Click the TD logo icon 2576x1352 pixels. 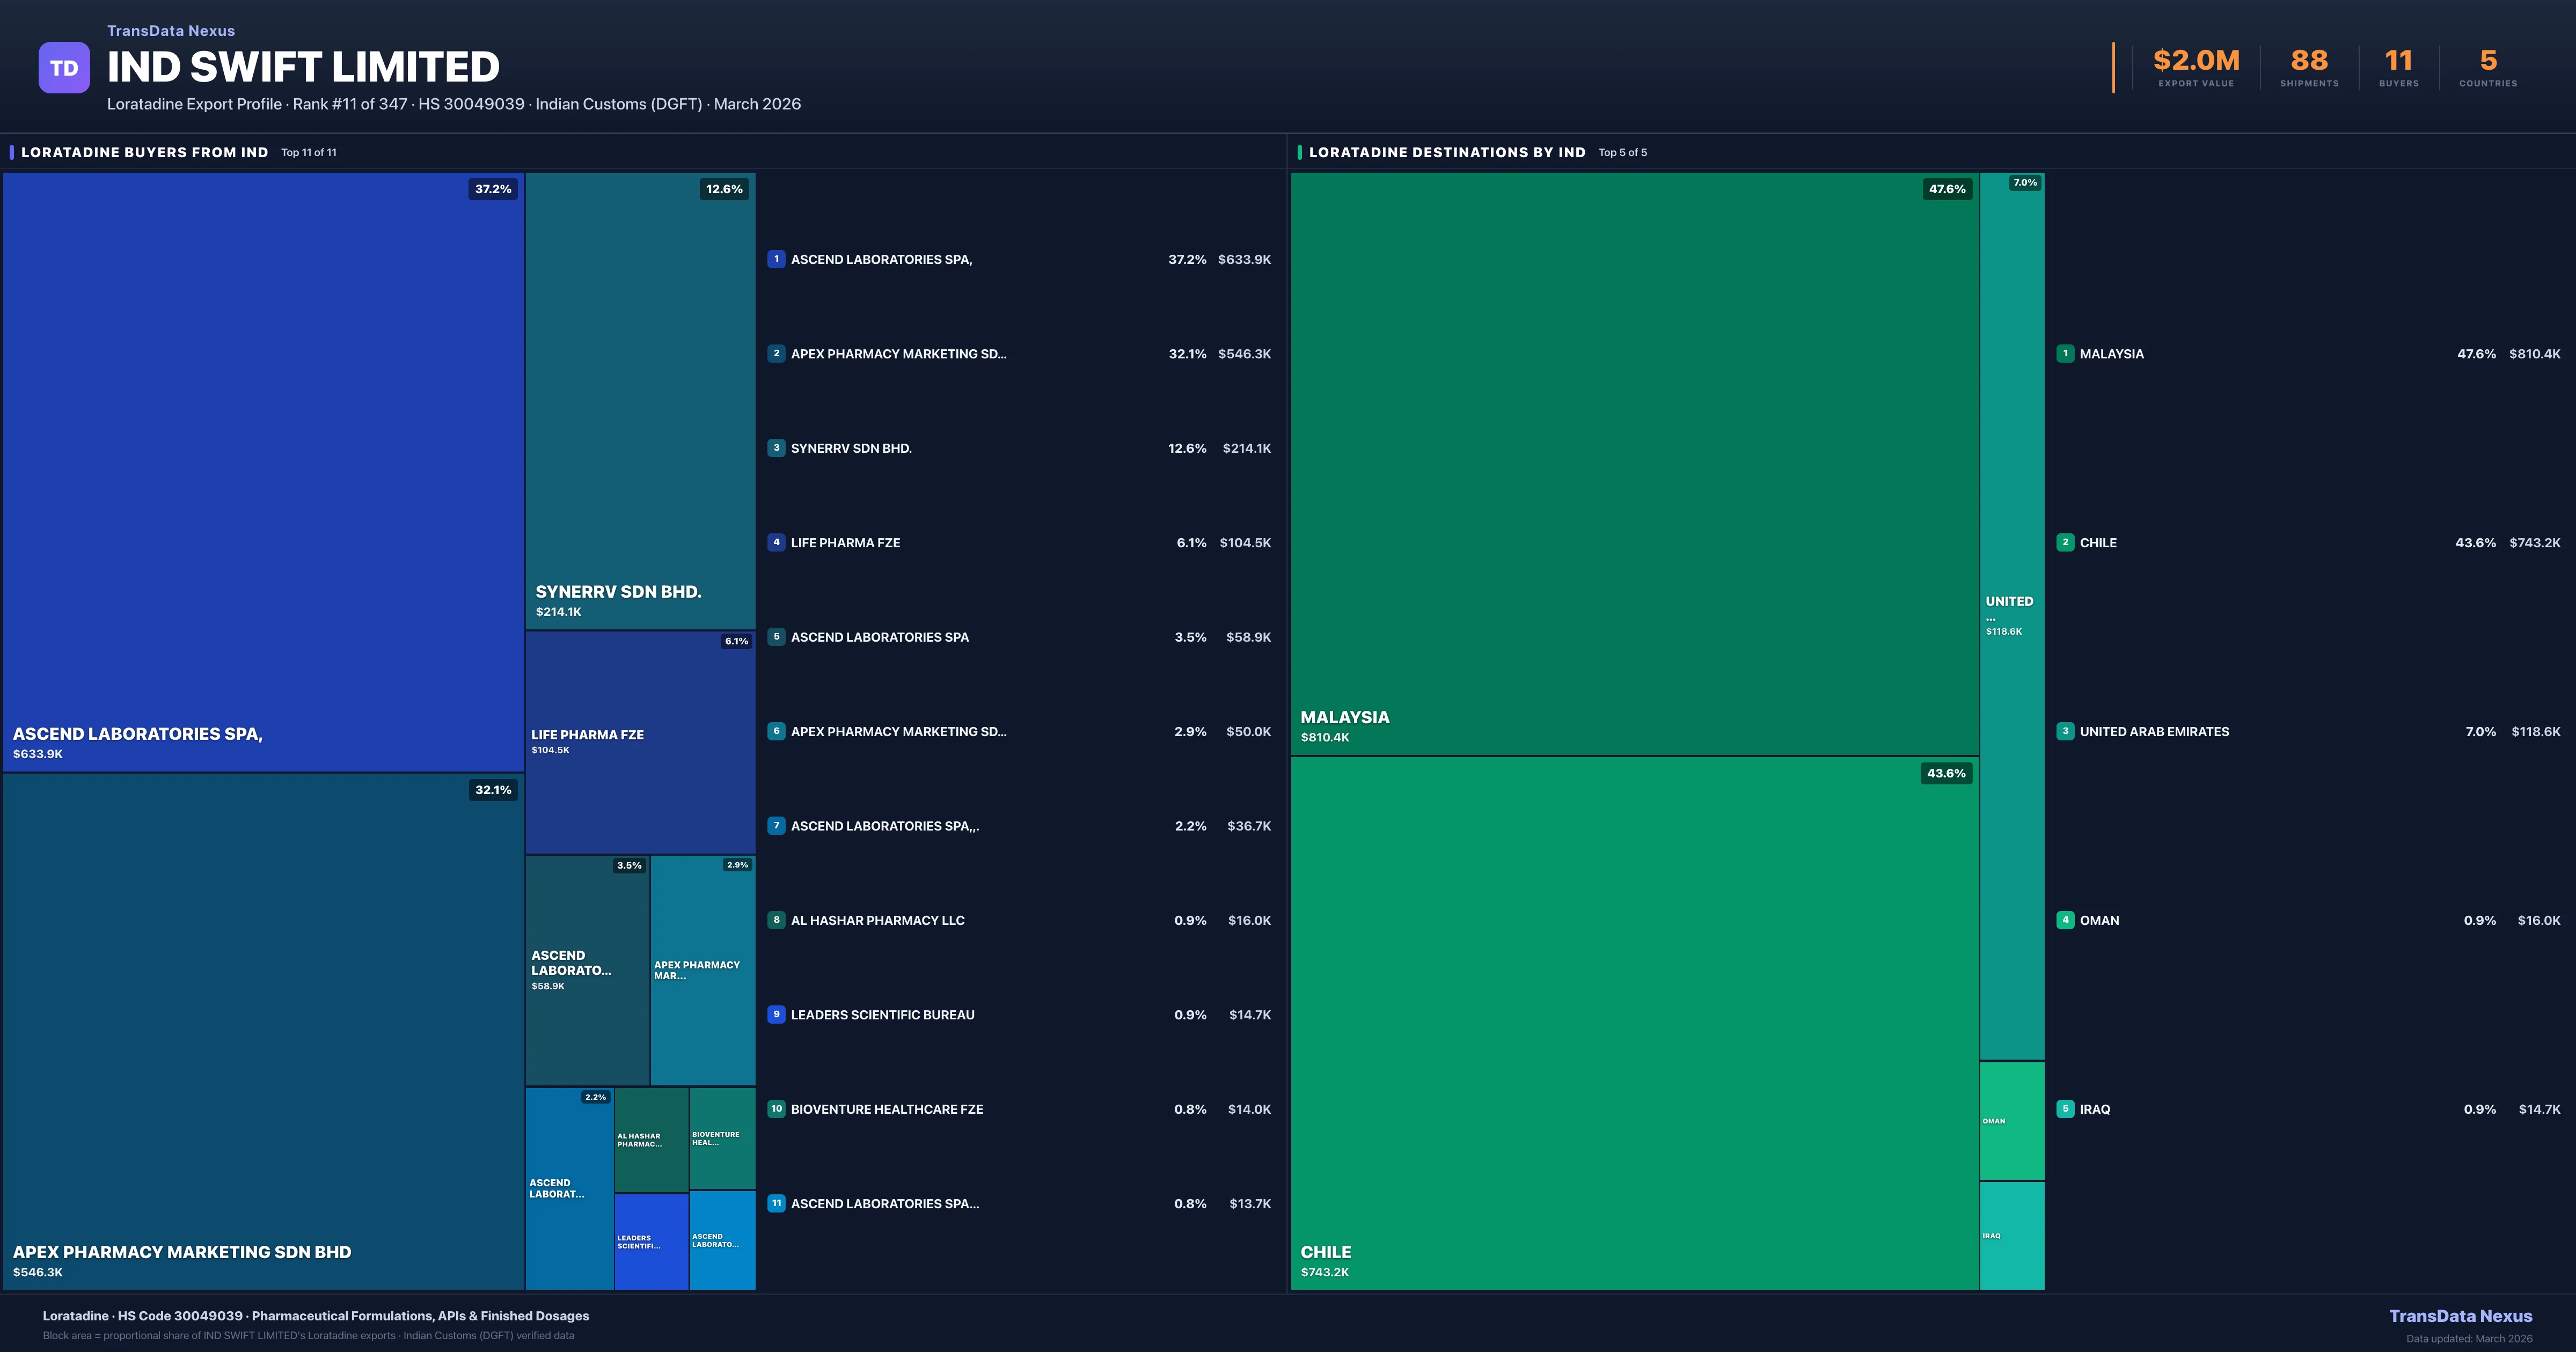(64, 68)
